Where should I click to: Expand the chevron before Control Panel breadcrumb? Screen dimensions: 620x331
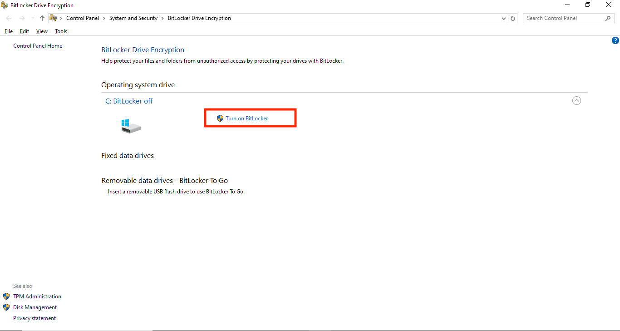coord(61,18)
